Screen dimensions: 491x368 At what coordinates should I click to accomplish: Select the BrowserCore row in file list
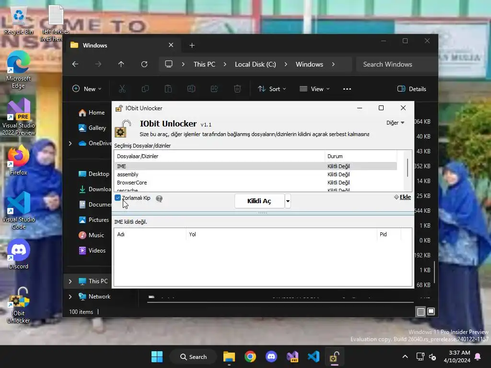tap(256, 183)
